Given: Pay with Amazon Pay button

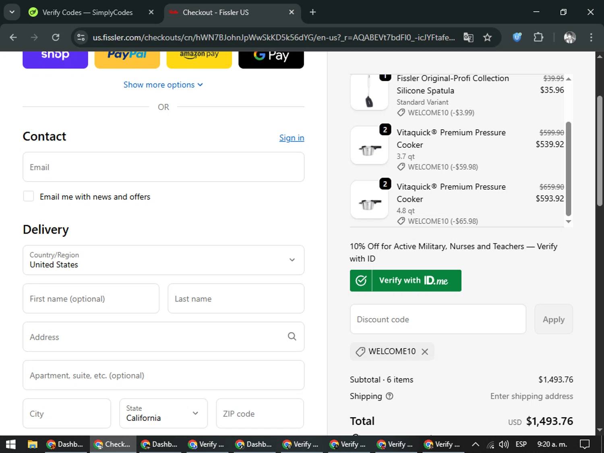Looking at the screenshot, I should point(199,60).
